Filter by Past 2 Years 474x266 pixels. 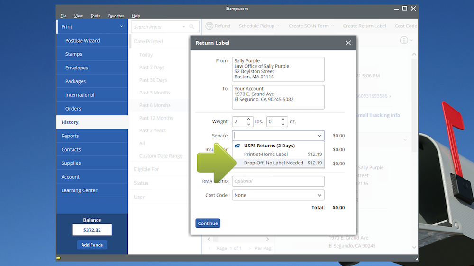click(152, 130)
